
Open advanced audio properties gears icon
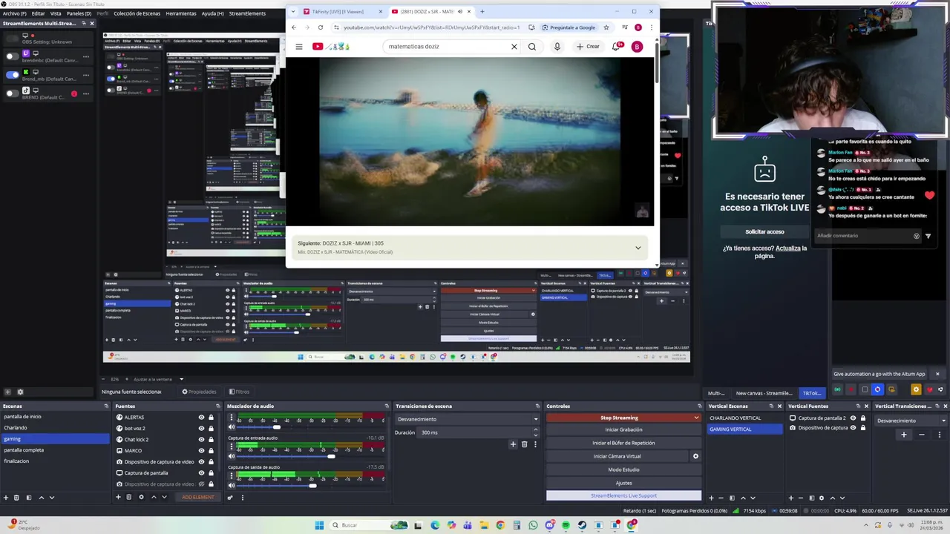coord(230,497)
